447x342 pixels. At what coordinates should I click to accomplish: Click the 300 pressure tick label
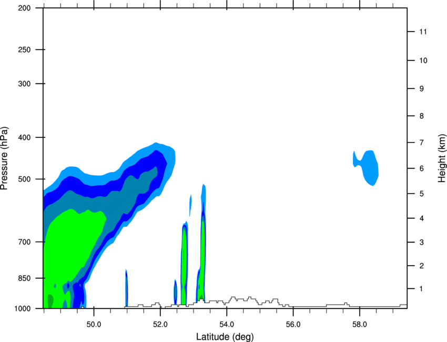24,84
